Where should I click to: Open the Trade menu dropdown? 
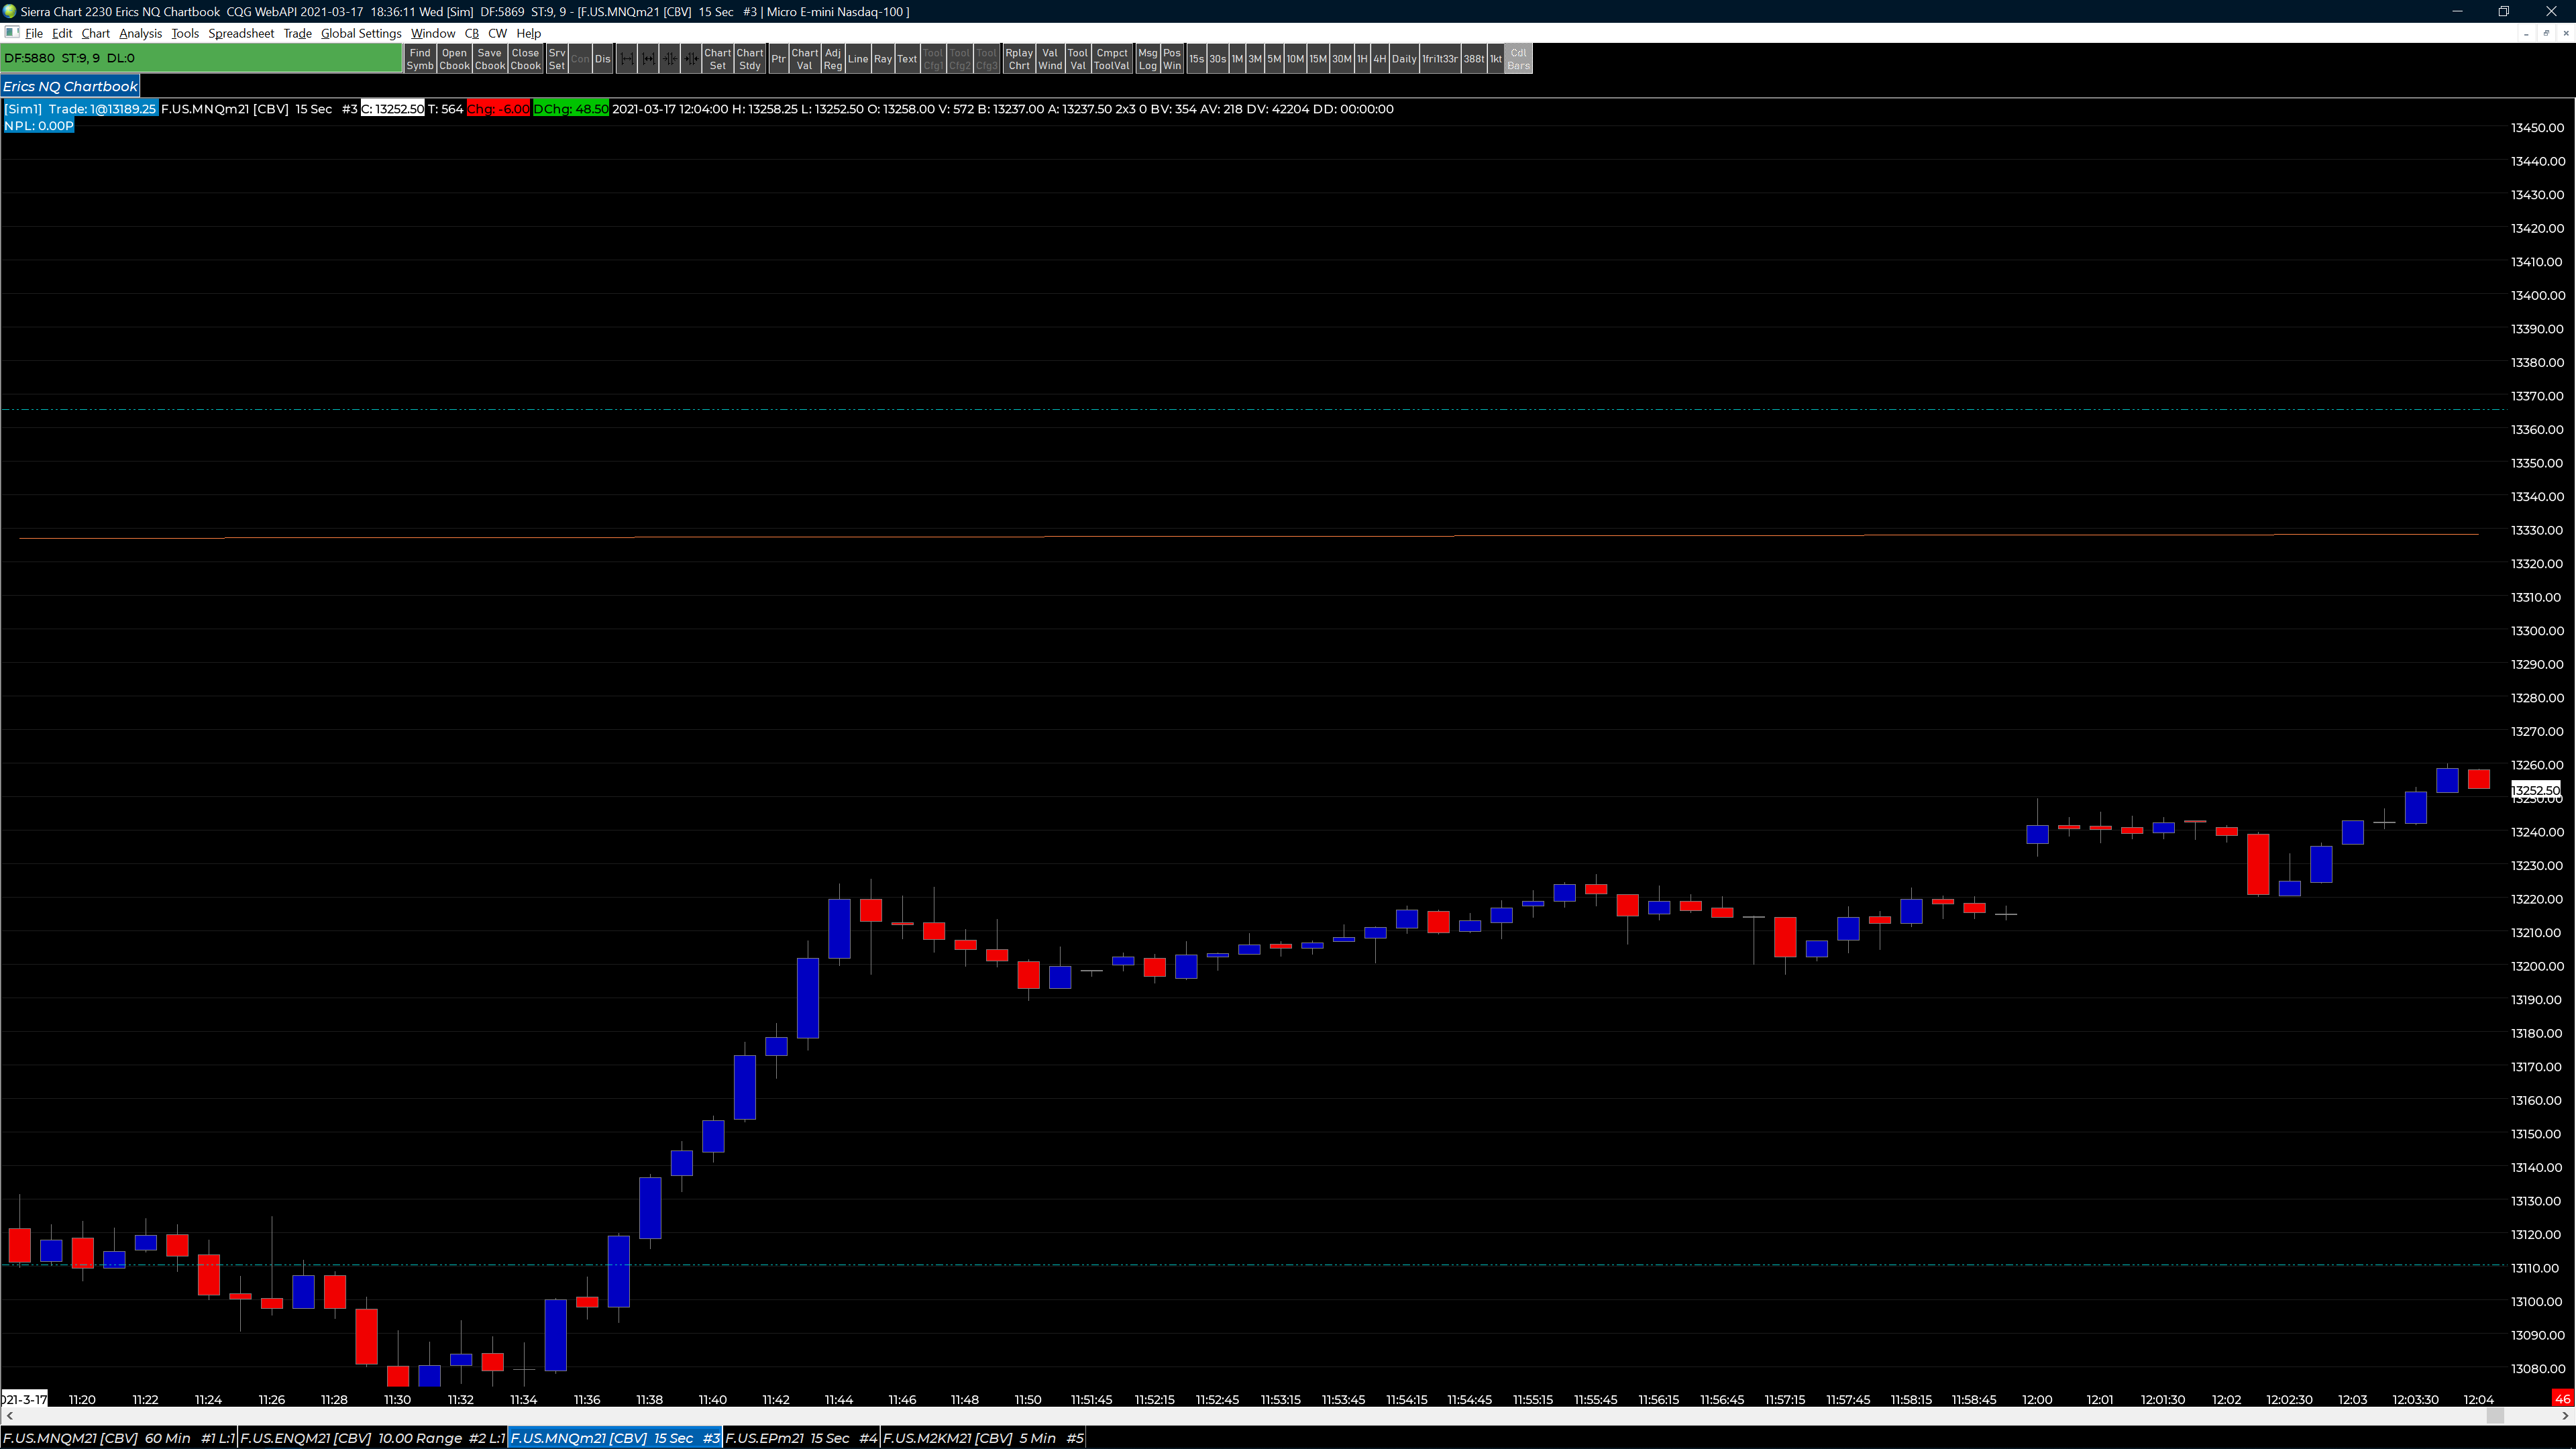(297, 33)
